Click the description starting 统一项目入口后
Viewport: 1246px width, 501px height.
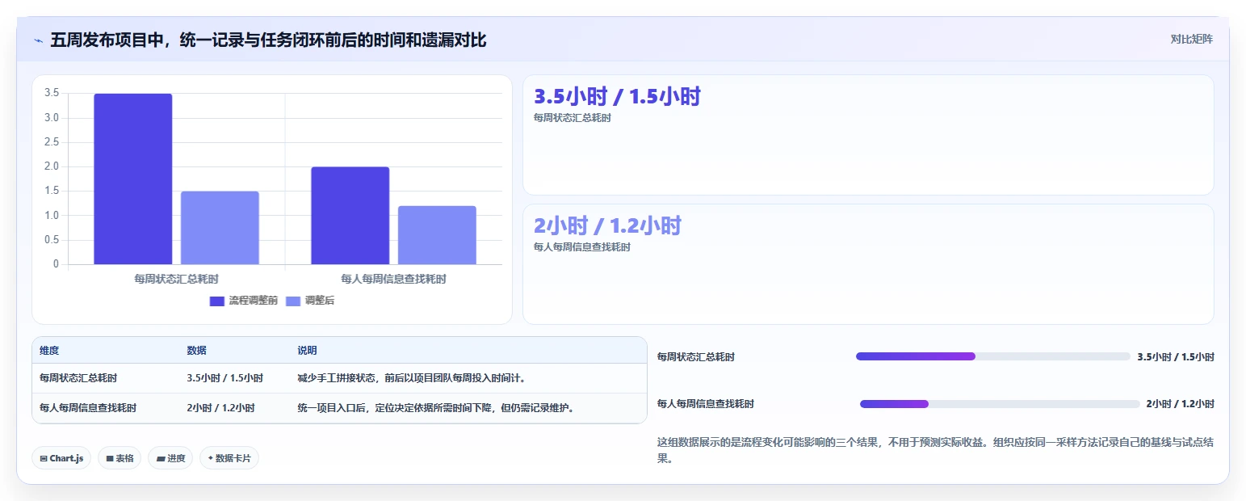click(436, 408)
